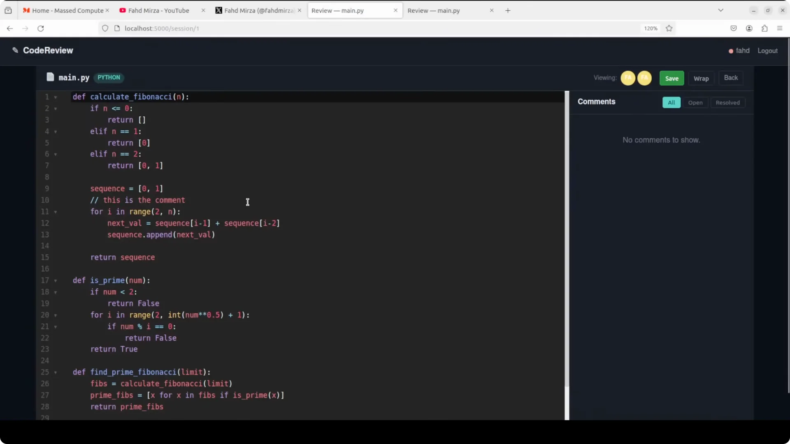
Task: Click 'fibs = calculate_fibonacci(limit)' line
Action: tap(161, 384)
